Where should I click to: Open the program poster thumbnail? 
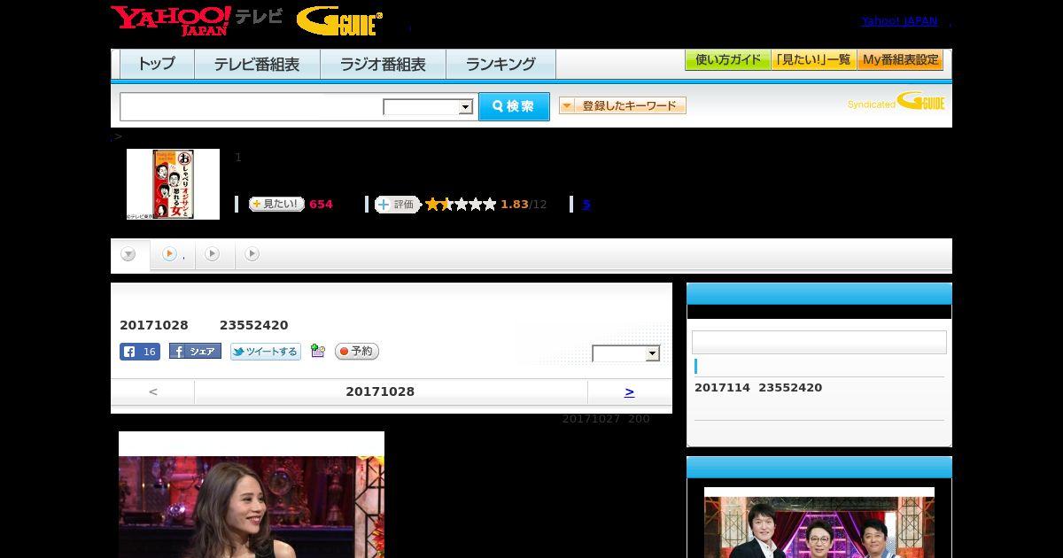click(x=173, y=184)
